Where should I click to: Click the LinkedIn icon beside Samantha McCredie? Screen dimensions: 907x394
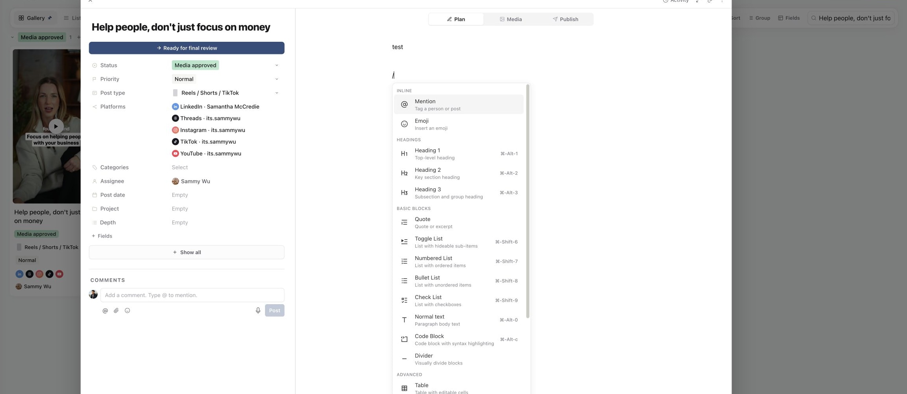click(175, 107)
